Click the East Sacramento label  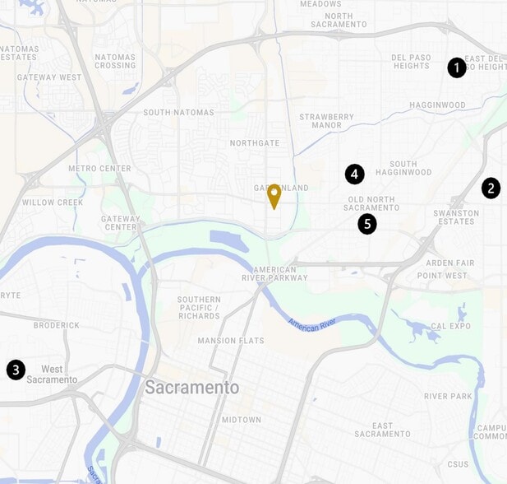tap(383, 430)
